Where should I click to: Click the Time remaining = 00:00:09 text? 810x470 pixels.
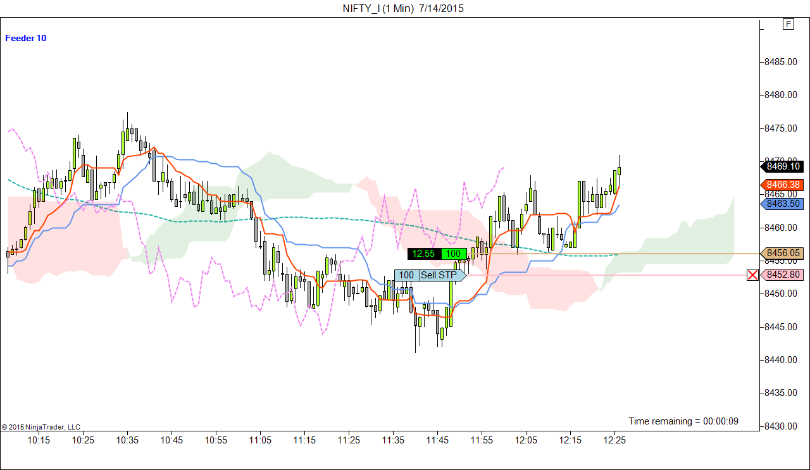[x=683, y=421]
